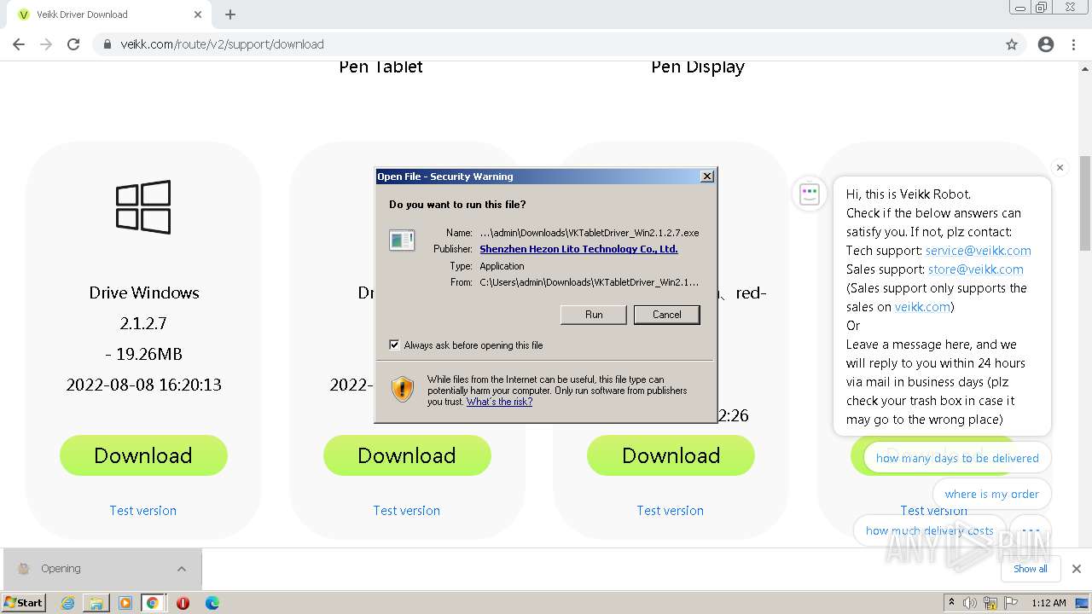Click the tray flag notification icon
1092x614 pixels.
coord(1010,603)
